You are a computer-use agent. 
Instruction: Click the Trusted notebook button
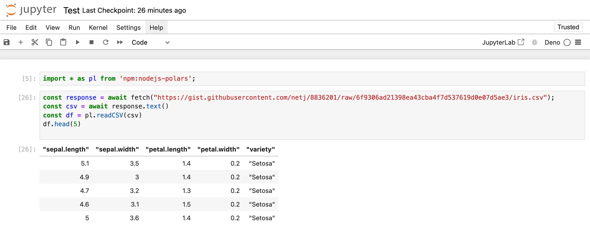click(568, 27)
